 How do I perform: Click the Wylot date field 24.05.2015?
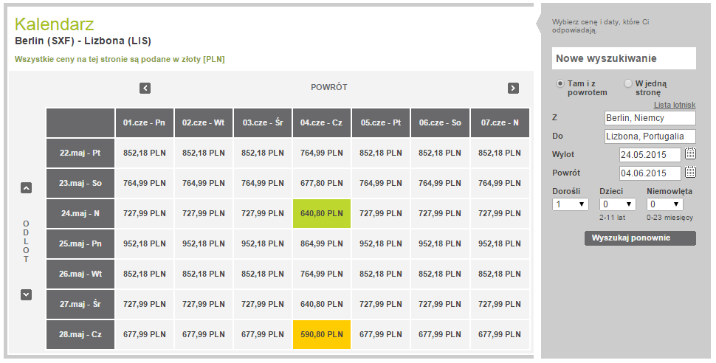click(650, 154)
